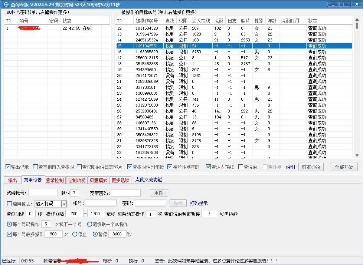Open the 超人打码 mode dropdown

pos(64,204)
